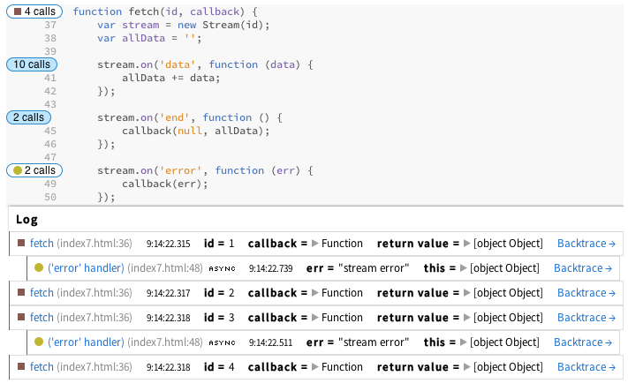628x391 pixels.
Task: Click the brown square icon in the id = 1 log row
Action: [21, 244]
